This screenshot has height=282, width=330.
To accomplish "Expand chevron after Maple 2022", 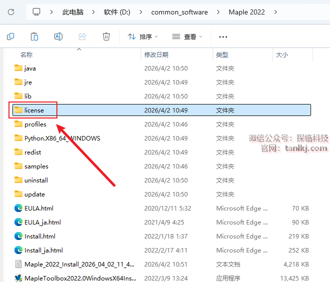I will point(276,12).
